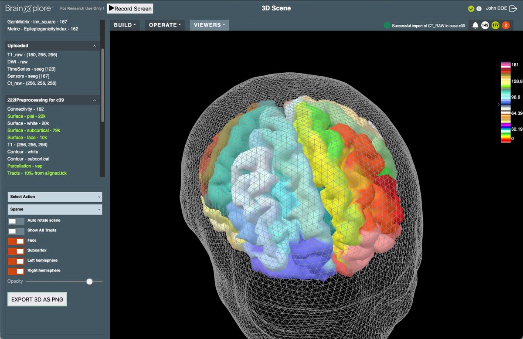The image size is (523, 339).
Task: Select 'T1_raw - (160, 256, 256)'
Action: [x=32, y=55]
